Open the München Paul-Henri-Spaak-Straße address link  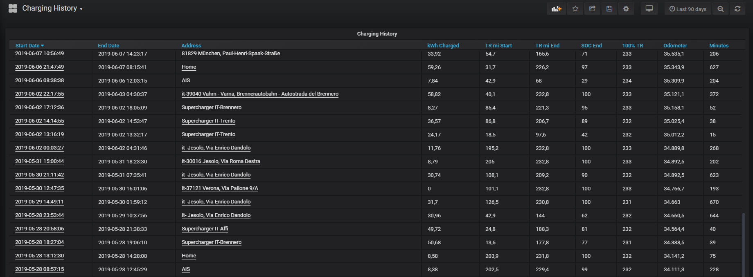pyautogui.click(x=231, y=54)
